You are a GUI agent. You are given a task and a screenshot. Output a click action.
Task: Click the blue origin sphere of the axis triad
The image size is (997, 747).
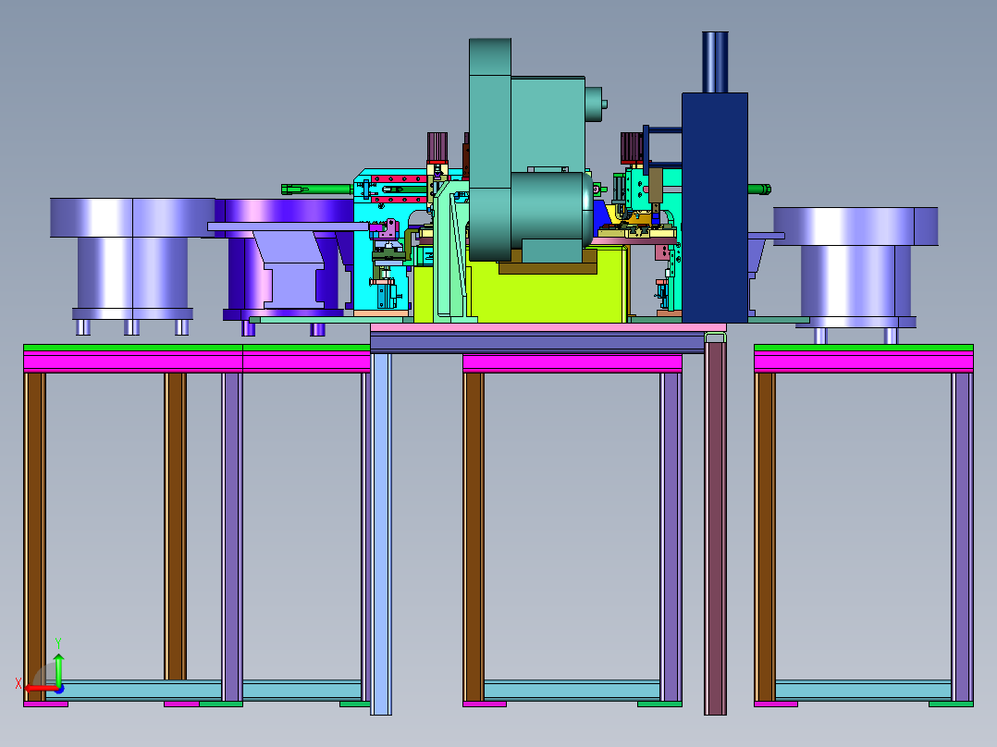click(59, 689)
